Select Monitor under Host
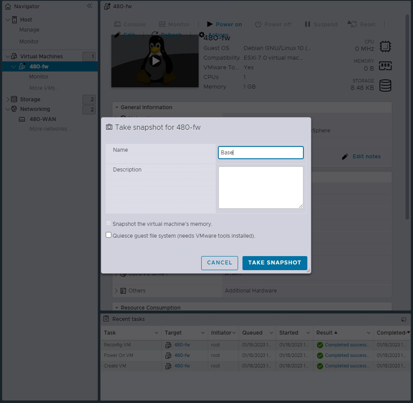Image resolution: width=413 pixels, height=403 pixels. (29, 41)
